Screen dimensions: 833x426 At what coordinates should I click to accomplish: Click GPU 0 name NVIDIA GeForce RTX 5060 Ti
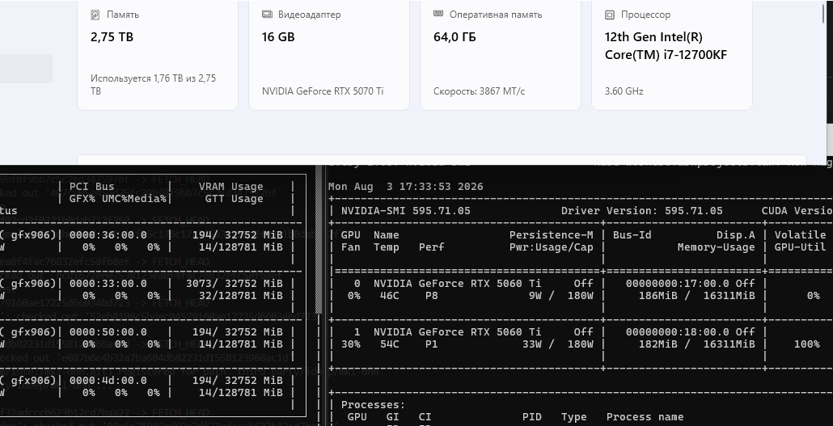[458, 284]
